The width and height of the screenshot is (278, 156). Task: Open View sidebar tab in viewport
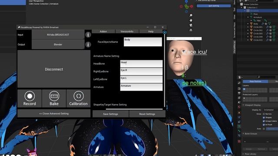pyautogui.click(x=235, y=17)
